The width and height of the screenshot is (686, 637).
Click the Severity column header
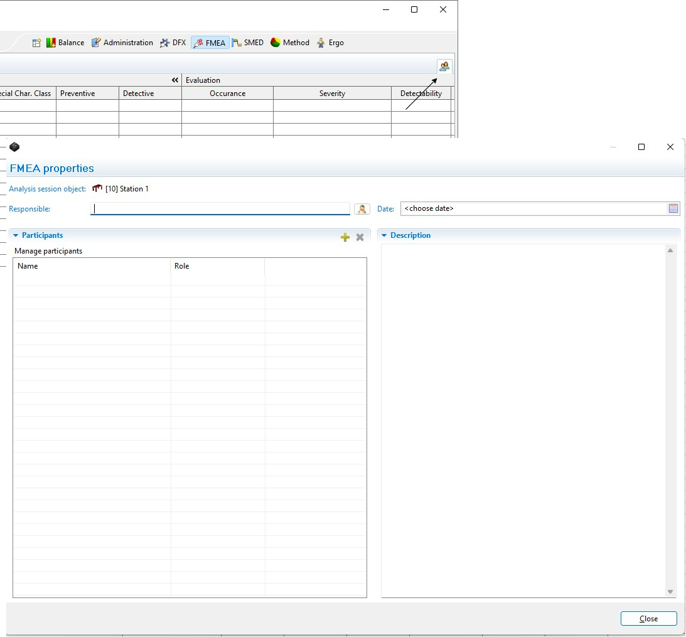click(332, 94)
